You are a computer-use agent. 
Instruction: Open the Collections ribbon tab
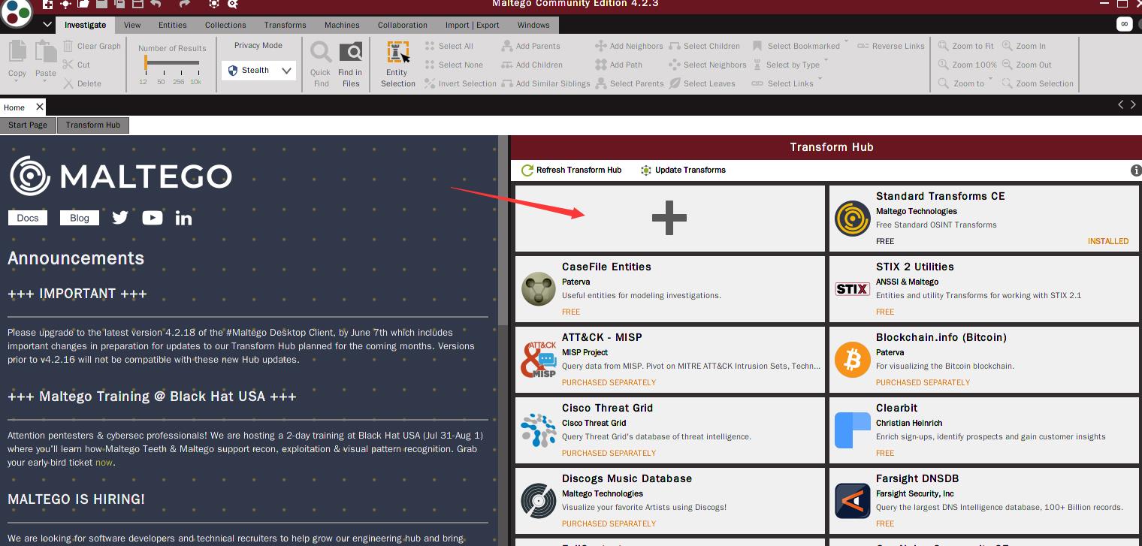(x=225, y=25)
